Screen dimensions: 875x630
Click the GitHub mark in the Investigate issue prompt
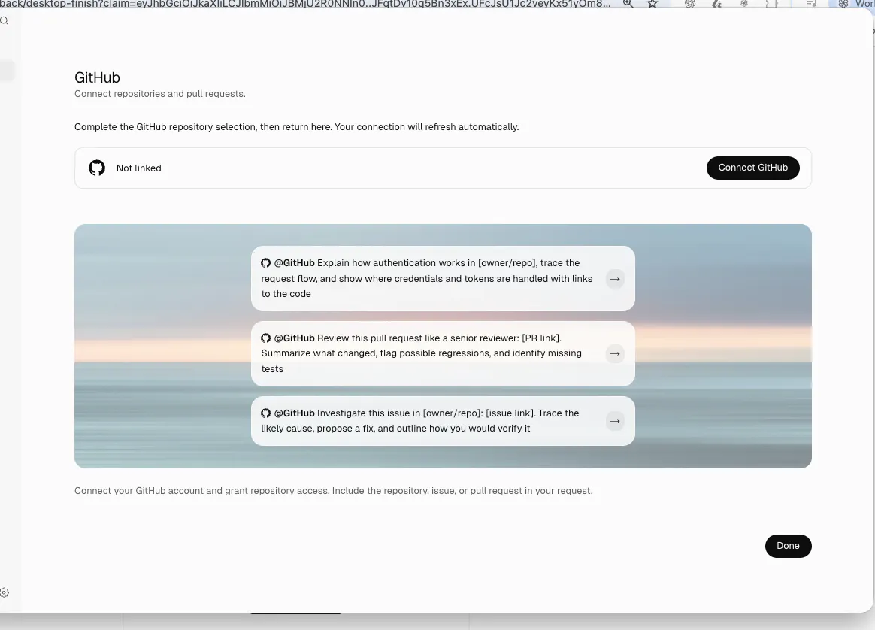coord(265,413)
